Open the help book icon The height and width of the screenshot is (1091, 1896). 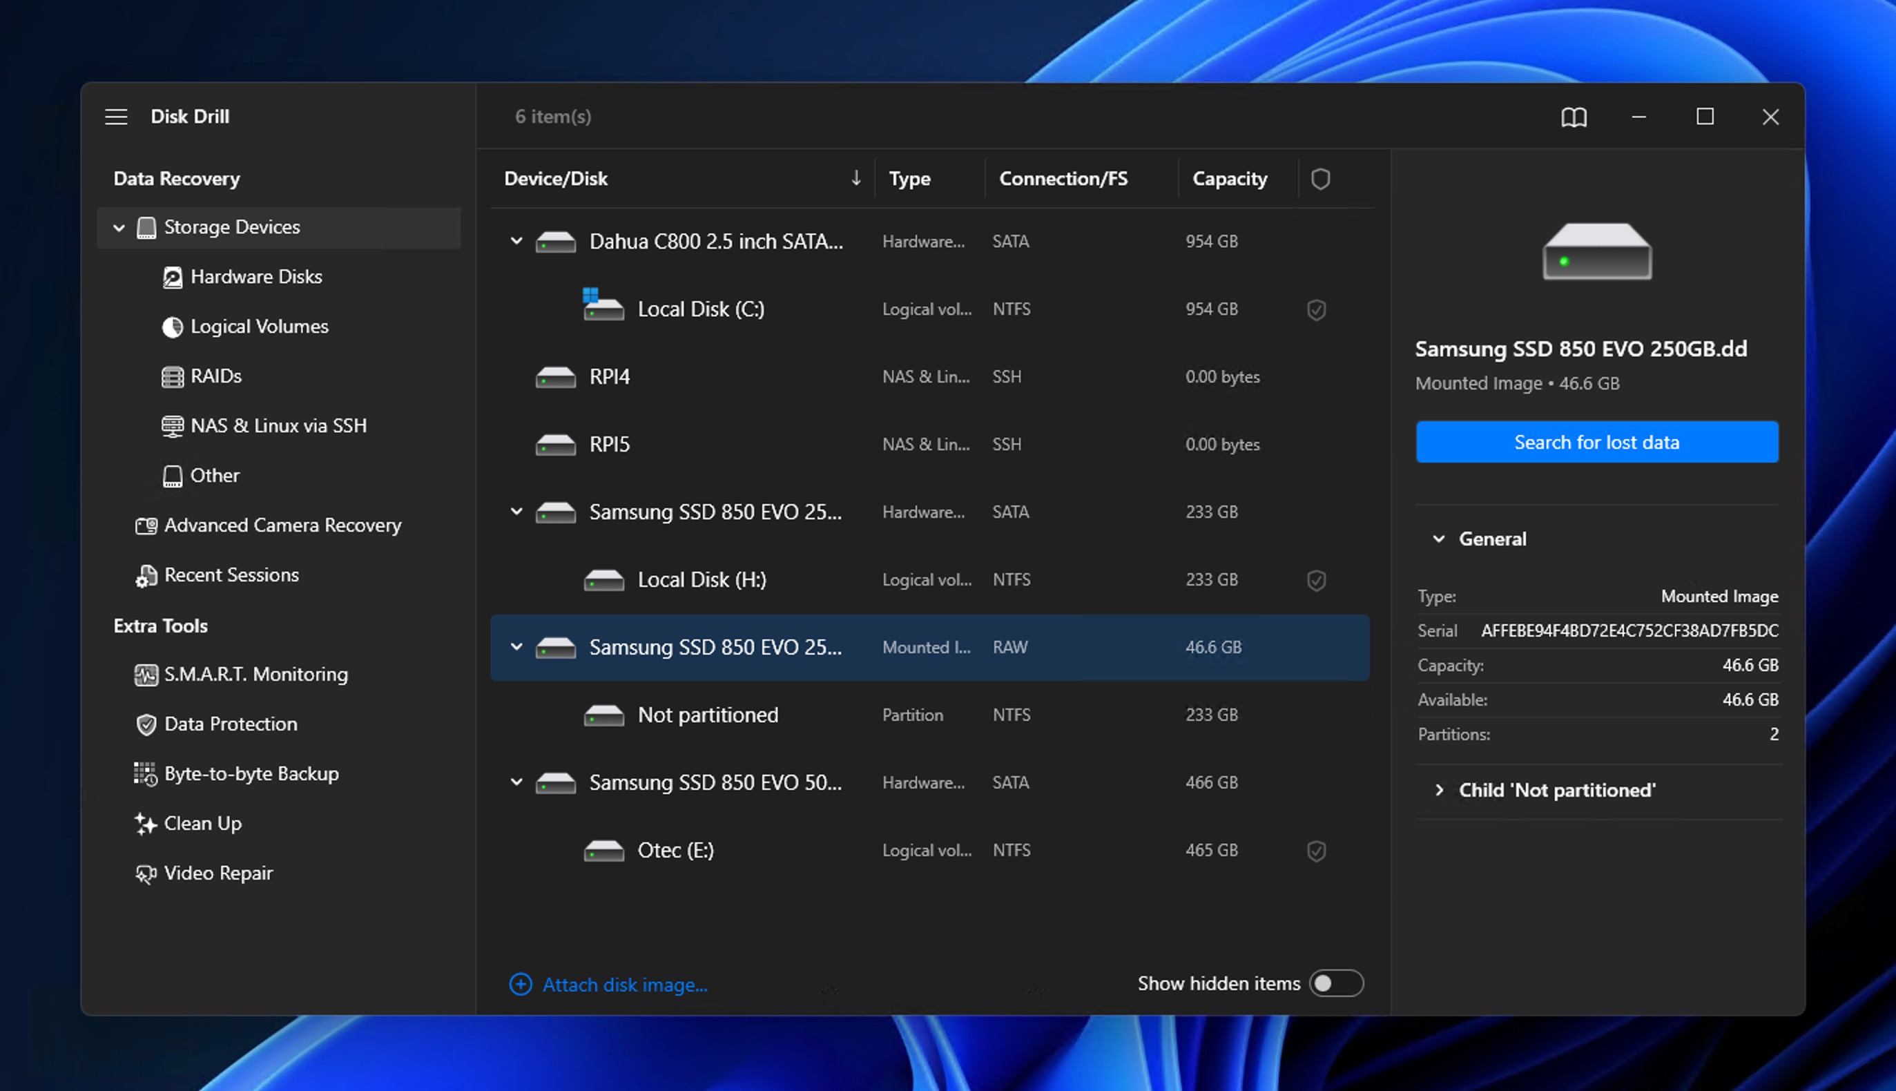(1573, 117)
